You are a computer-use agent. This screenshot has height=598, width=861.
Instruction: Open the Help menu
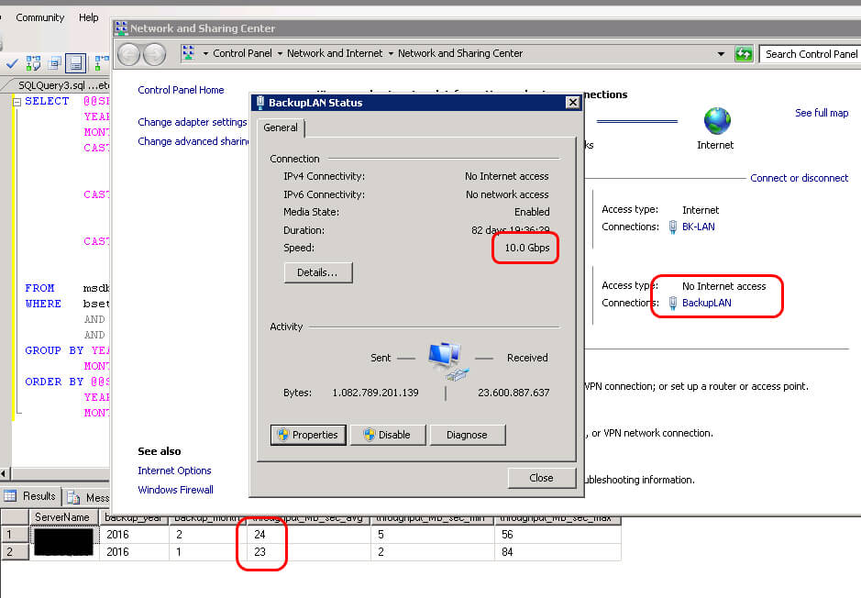click(88, 17)
